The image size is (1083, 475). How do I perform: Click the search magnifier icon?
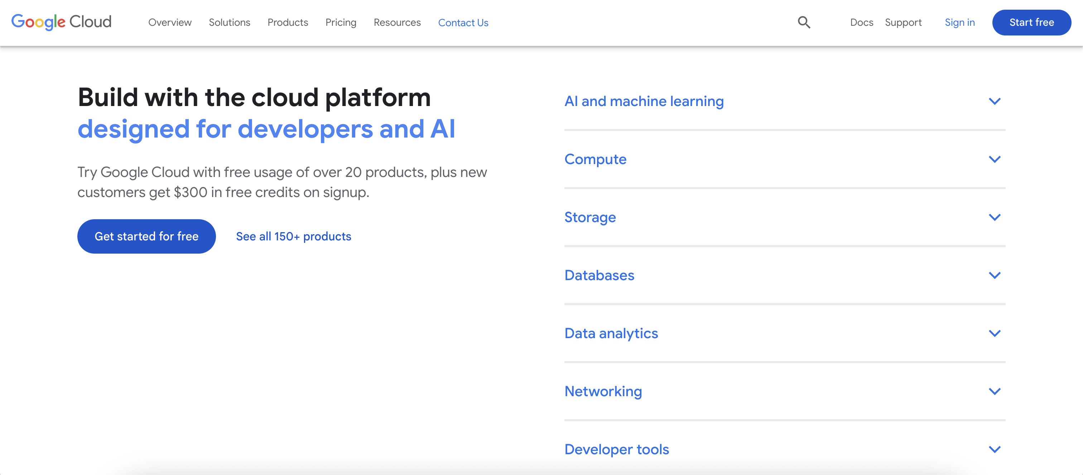804,22
